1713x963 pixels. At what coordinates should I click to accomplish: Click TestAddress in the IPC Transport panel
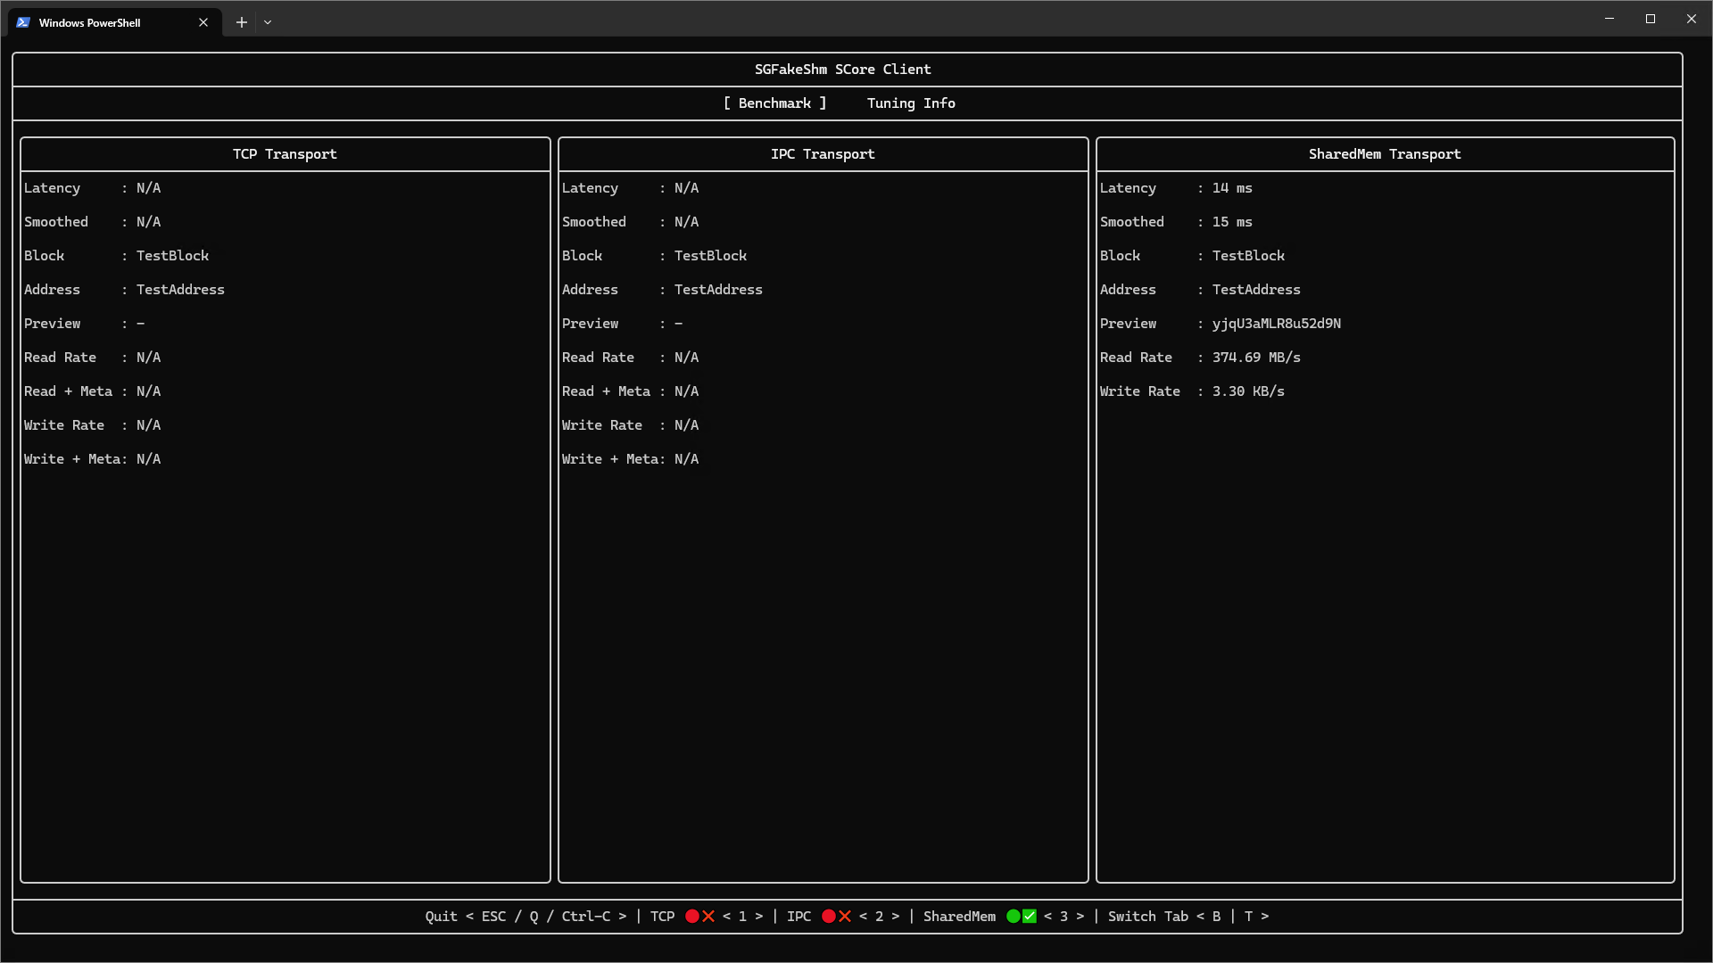click(718, 290)
